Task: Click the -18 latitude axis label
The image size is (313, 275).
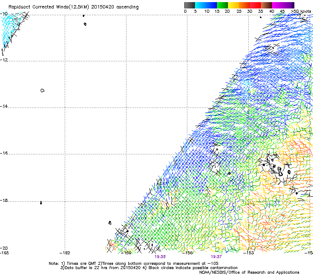Action: (x=4, y=200)
